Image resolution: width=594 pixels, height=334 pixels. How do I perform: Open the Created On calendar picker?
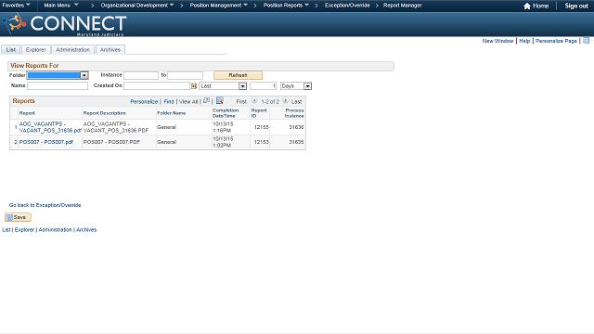click(194, 86)
